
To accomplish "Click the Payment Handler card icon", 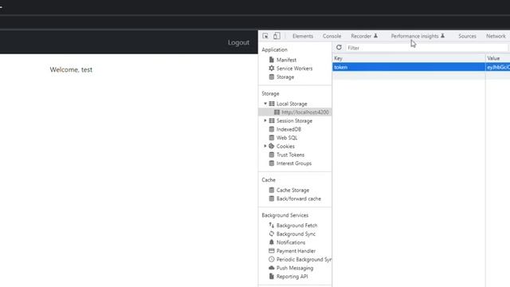I will (272, 250).
